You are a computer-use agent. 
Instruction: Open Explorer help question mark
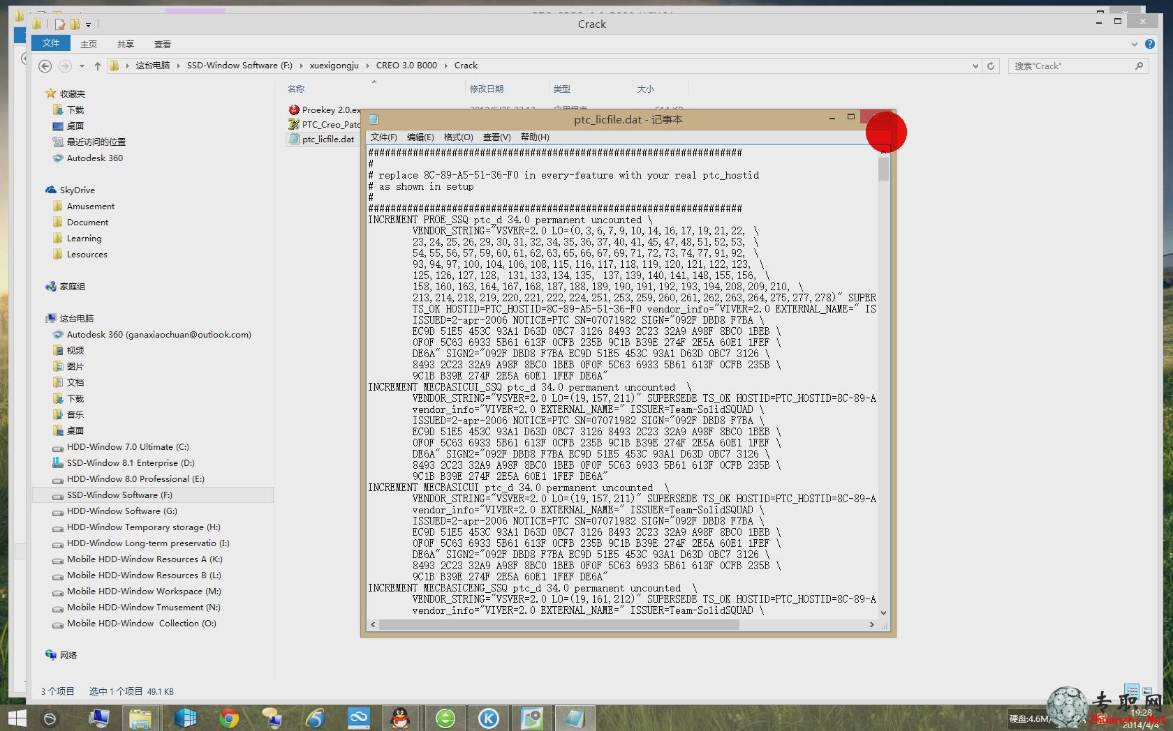point(1149,44)
